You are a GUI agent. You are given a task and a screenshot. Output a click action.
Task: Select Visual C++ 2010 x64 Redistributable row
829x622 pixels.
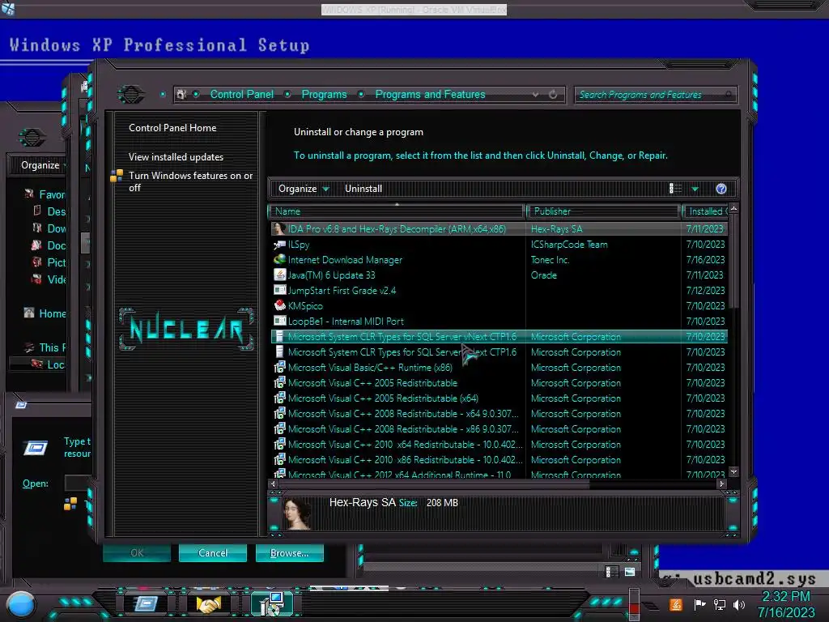tap(499, 445)
